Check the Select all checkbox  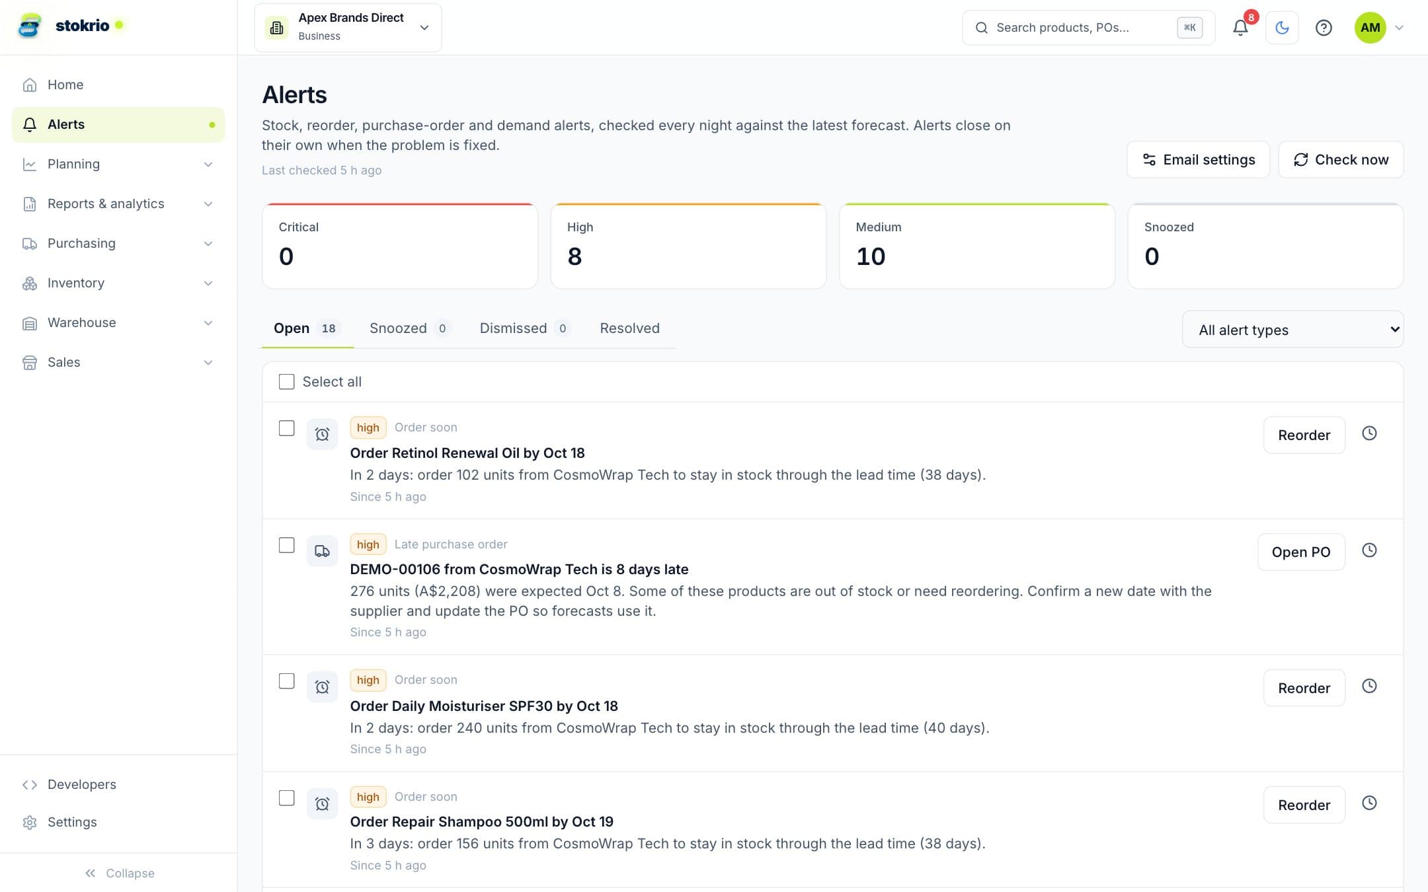[286, 381]
